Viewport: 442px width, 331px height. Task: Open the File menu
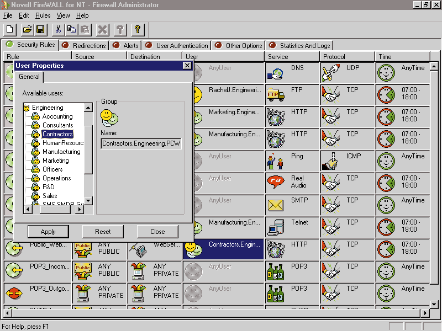8,15
